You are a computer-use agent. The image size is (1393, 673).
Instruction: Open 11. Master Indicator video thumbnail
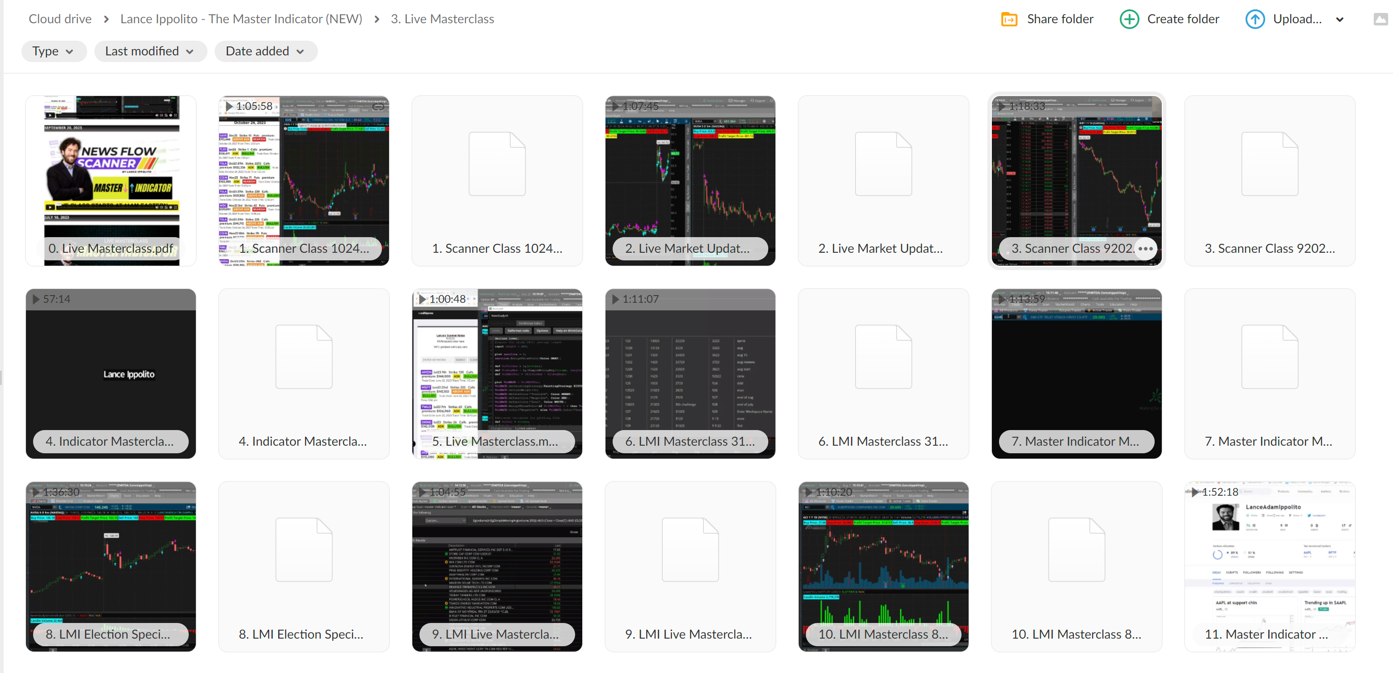coord(1269,567)
